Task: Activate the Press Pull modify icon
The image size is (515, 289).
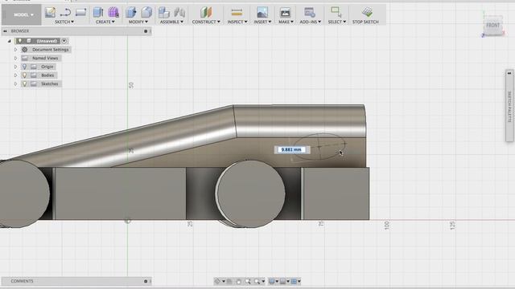Action: (x=130, y=13)
